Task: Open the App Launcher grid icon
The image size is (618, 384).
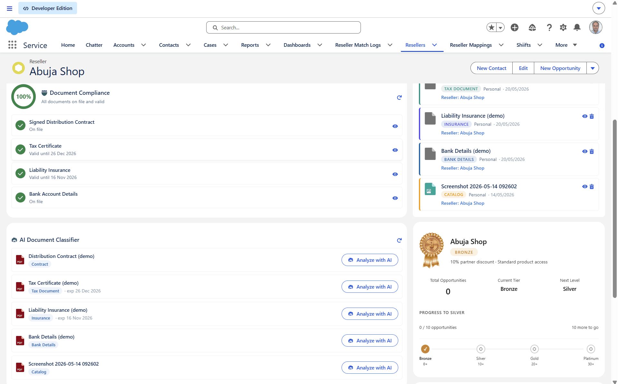Action: point(12,45)
